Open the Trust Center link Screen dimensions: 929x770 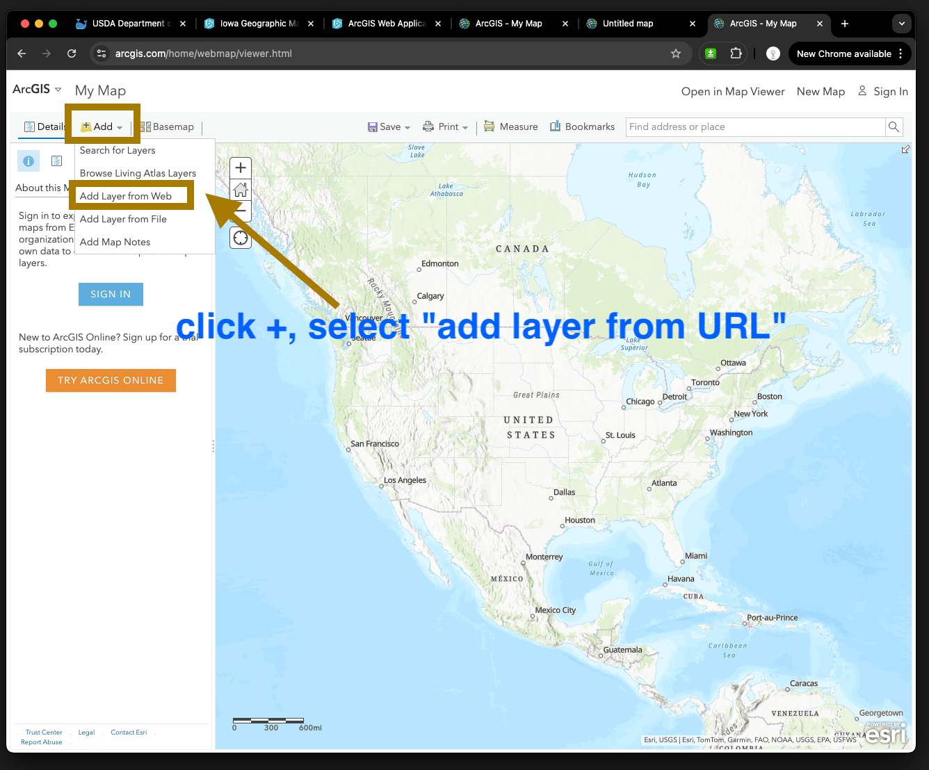pyautogui.click(x=44, y=732)
